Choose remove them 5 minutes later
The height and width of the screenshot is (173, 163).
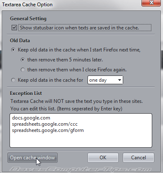click(23, 60)
